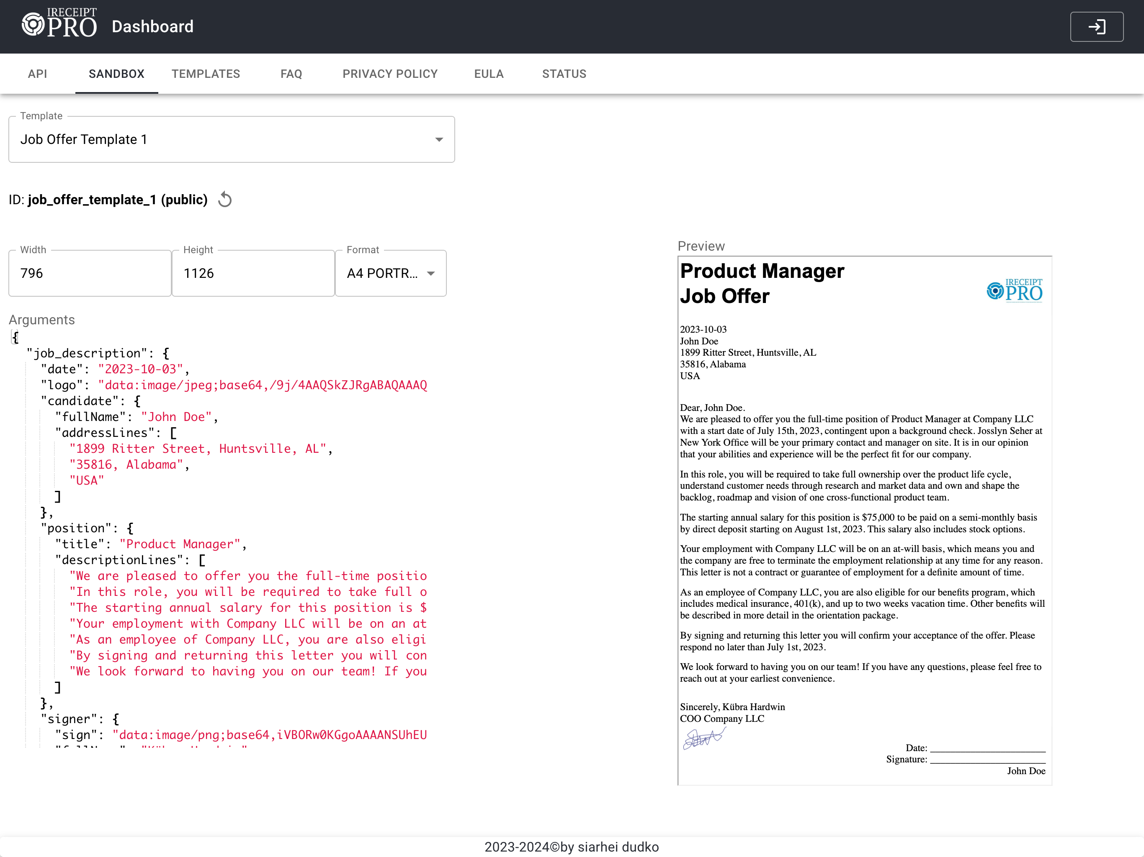This screenshot has height=857, width=1144.
Task: Click the login arrow icon button
Action: 1096,27
